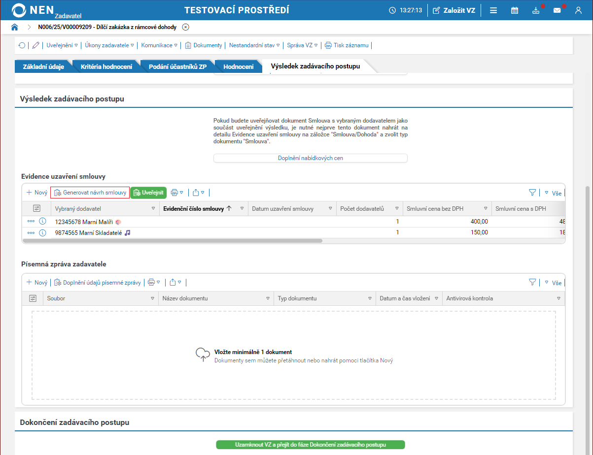Image resolution: width=593 pixels, height=455 pixels.
Task: Expand the Uveřejnění dropdown menu
Action: click(x=62, y=45)
